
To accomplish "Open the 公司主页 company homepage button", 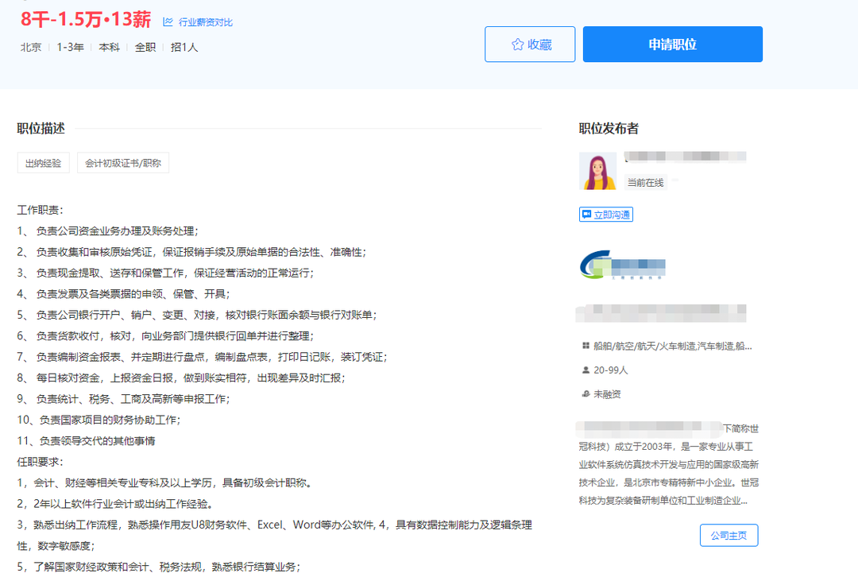I will (x=729, y=535).
